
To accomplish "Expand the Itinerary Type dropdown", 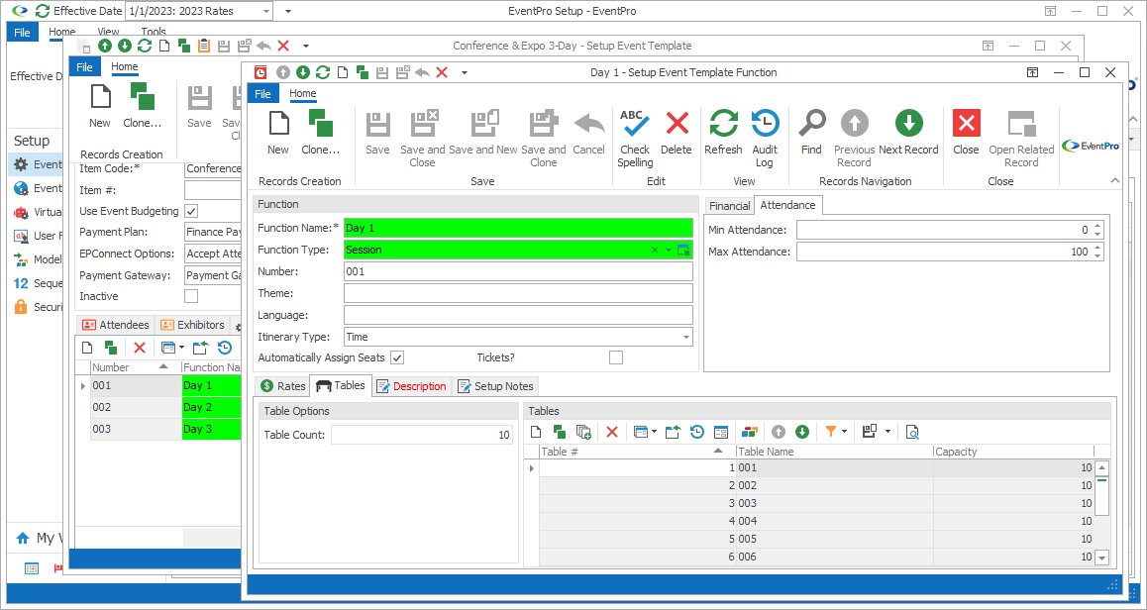I will point(685,337).
